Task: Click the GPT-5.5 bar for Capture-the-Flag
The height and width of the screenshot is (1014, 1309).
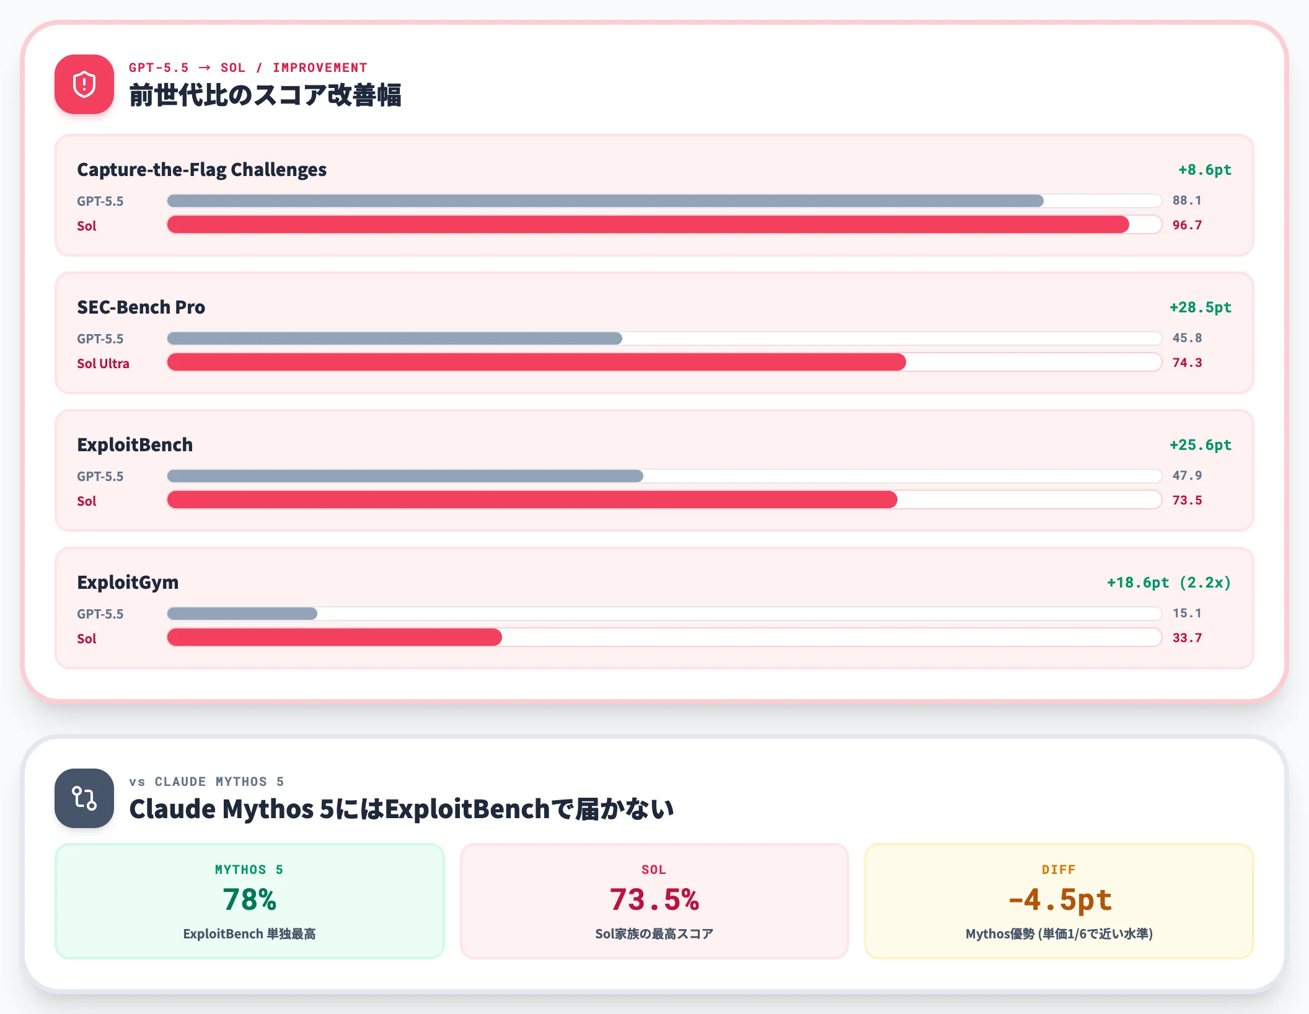Action: (x=664, y=201)
